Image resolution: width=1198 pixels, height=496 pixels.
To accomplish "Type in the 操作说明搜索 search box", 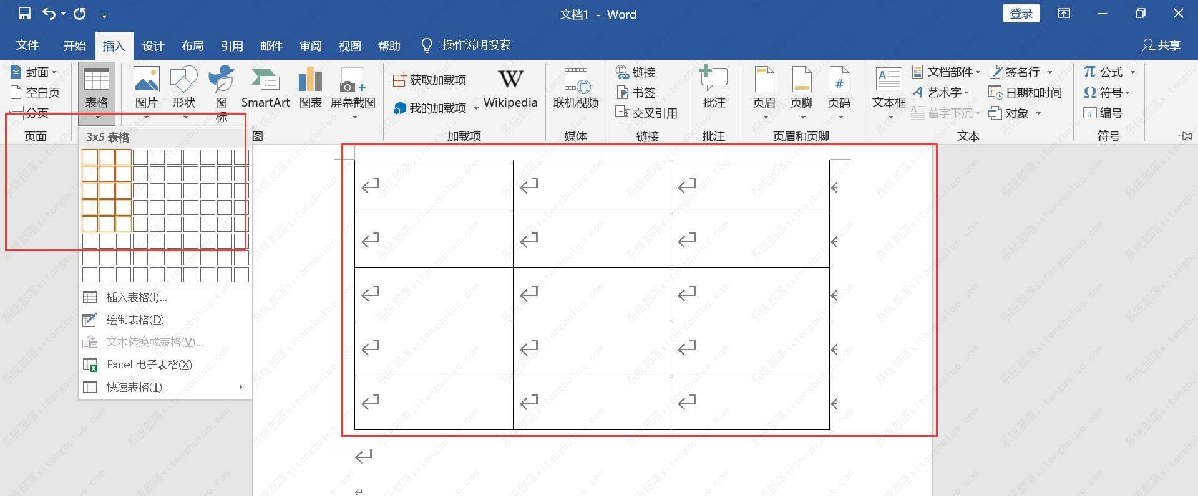I will (x=476, y=45).
